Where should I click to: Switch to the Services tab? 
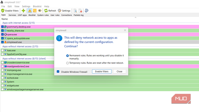[x=12, y=15]
